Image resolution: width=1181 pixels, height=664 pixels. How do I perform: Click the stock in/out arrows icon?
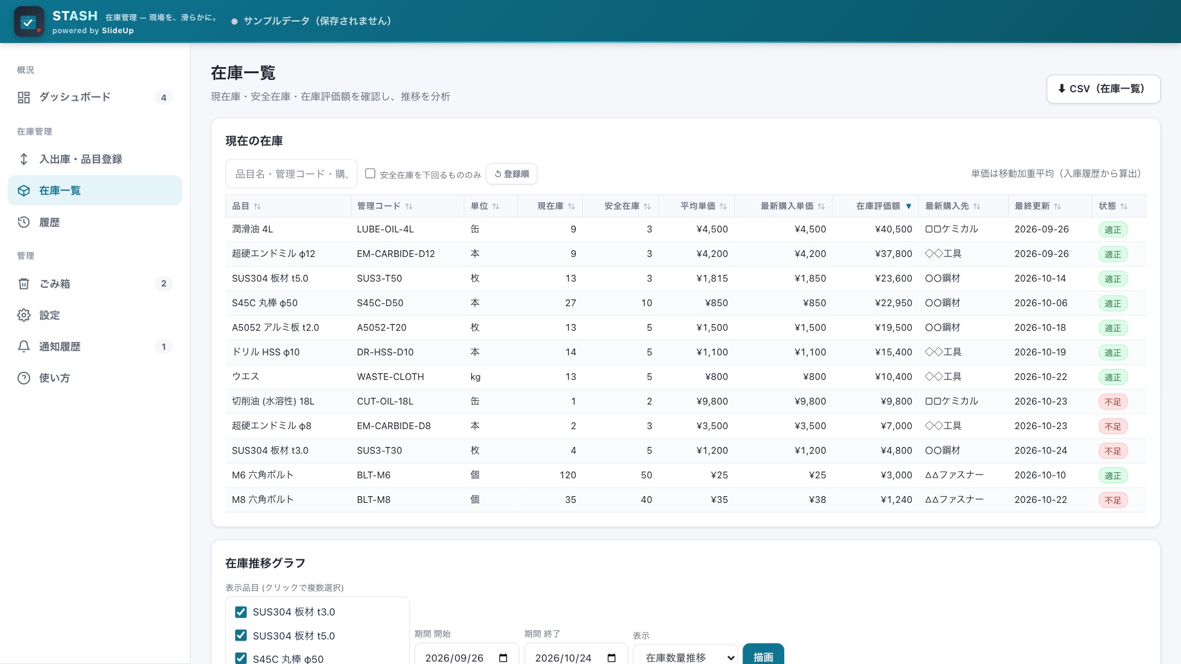(23, 159)
